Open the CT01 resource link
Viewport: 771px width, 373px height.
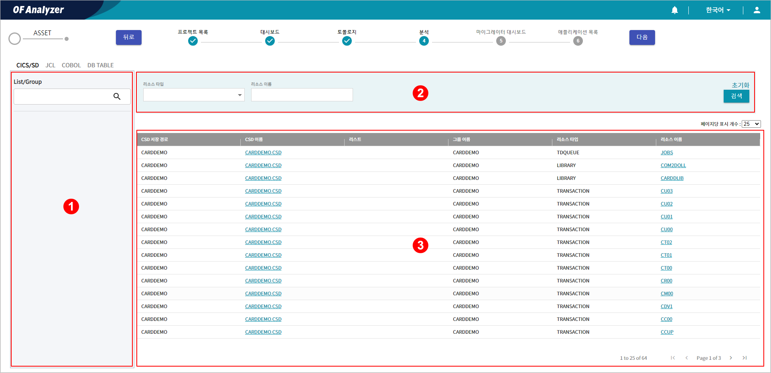(x=666, y=255)
